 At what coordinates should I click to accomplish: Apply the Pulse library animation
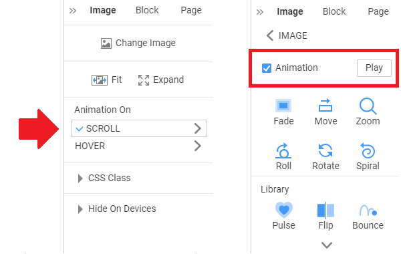(283, 210)
